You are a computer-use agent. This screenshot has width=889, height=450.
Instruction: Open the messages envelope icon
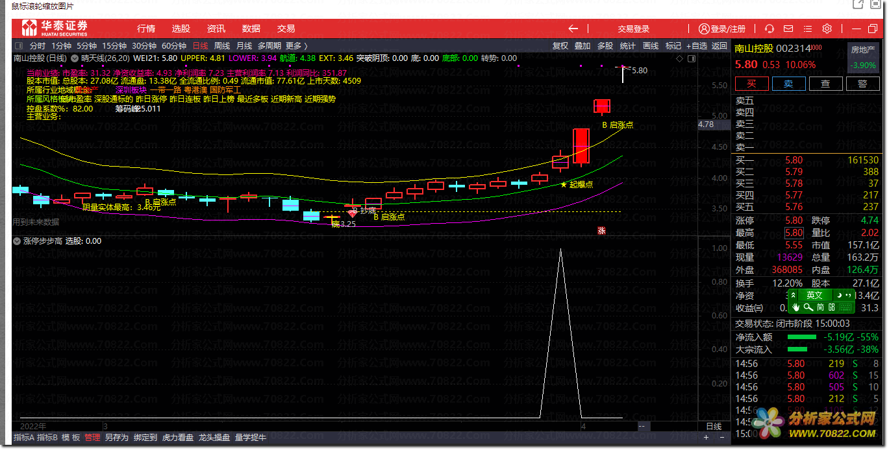(x=788, y=29)
